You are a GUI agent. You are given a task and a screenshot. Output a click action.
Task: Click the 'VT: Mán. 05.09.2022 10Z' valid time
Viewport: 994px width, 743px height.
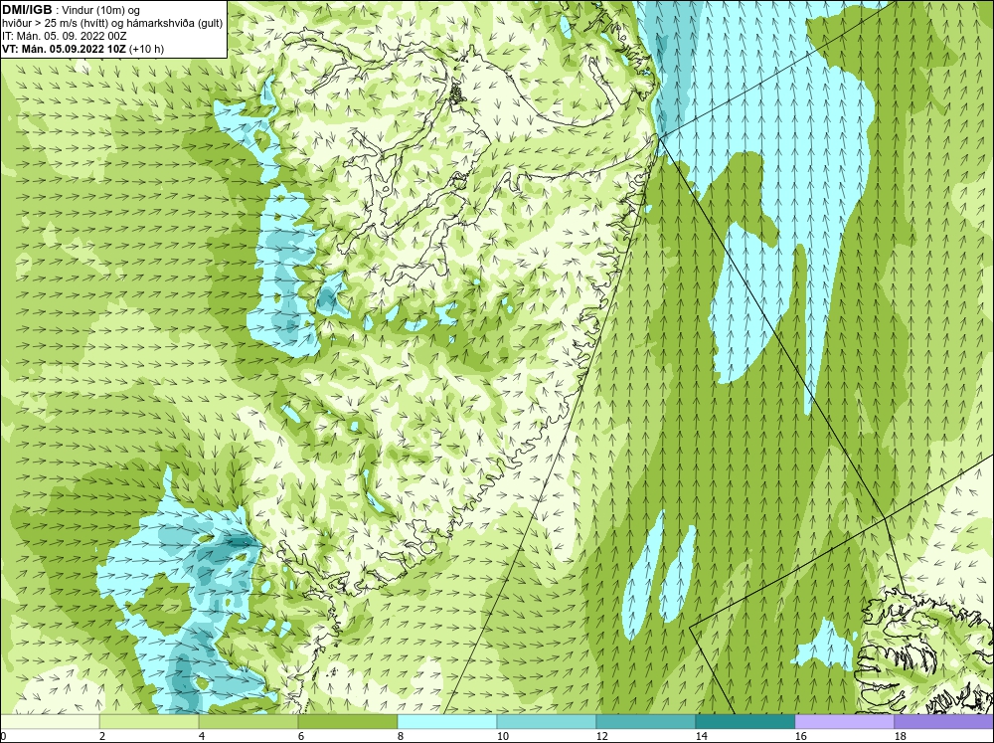[64, 49]
